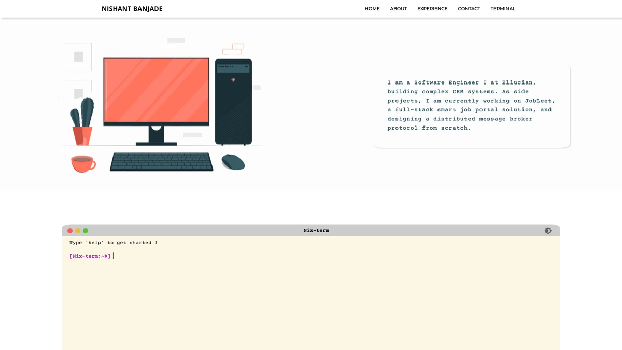The height and width of the screenshot is (350, 622).
Task: Focus the Nix-term command prompt input
Action: point(332,256)
